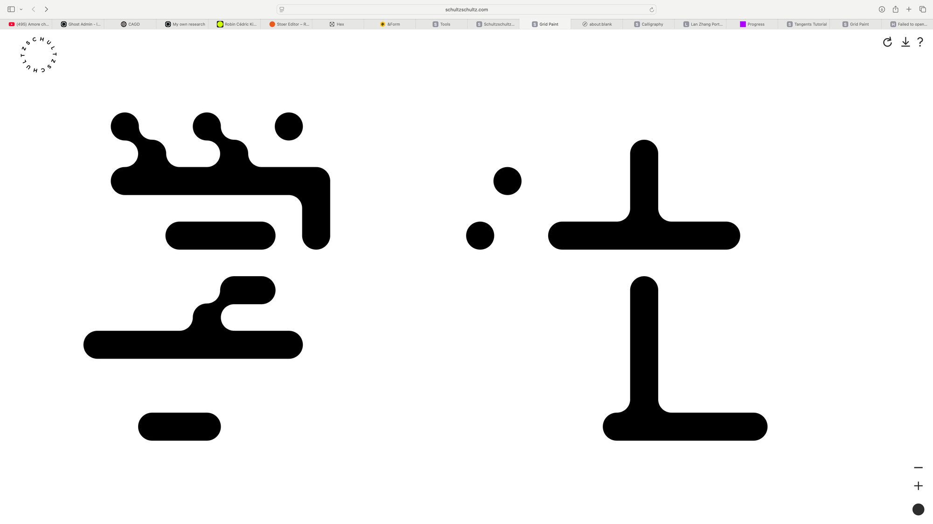Open a new tab with plus
933x524 pixels.
coord(909,9)
